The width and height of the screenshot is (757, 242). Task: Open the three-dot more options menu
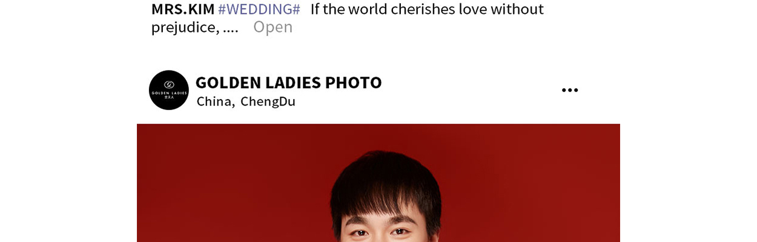coord(569,90)
